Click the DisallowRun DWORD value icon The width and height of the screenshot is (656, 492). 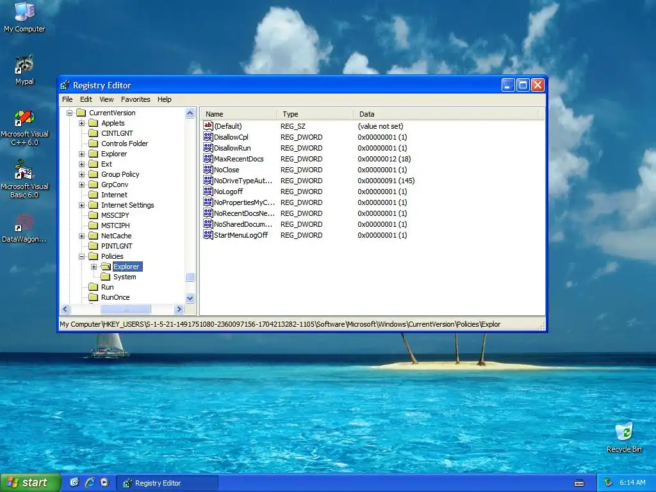click(x=208, y=148)
